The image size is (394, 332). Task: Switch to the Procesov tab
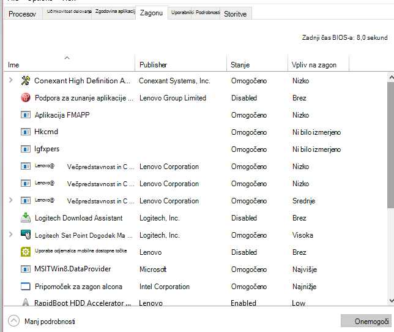(23, 14)
